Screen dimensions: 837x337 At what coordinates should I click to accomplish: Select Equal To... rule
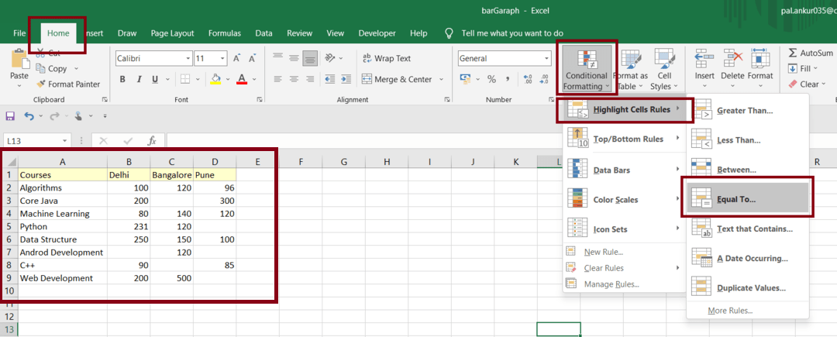tap(747, 199)
